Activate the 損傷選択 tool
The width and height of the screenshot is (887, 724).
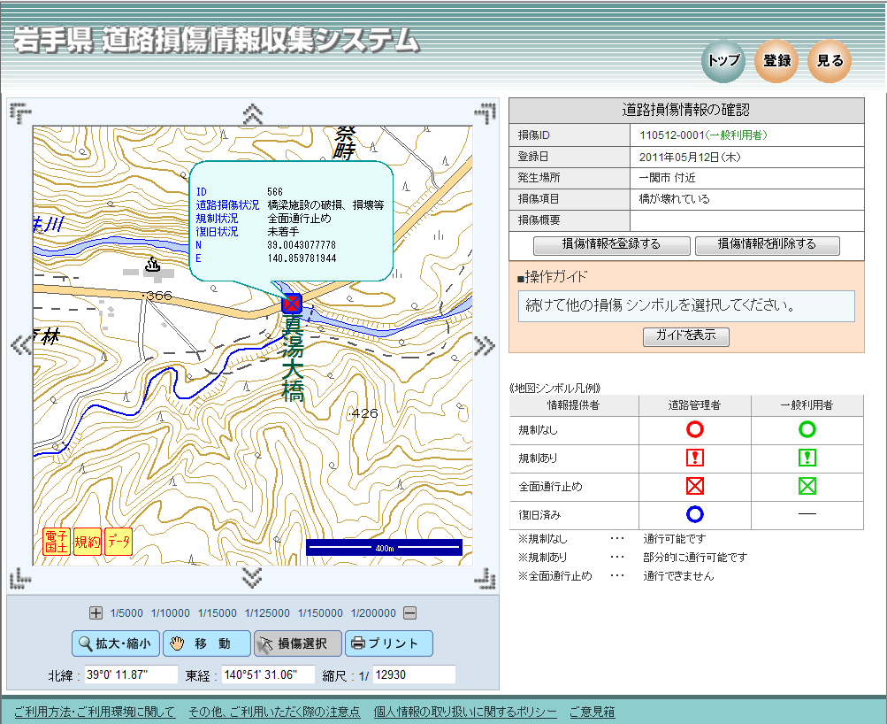tap(297, 643)
